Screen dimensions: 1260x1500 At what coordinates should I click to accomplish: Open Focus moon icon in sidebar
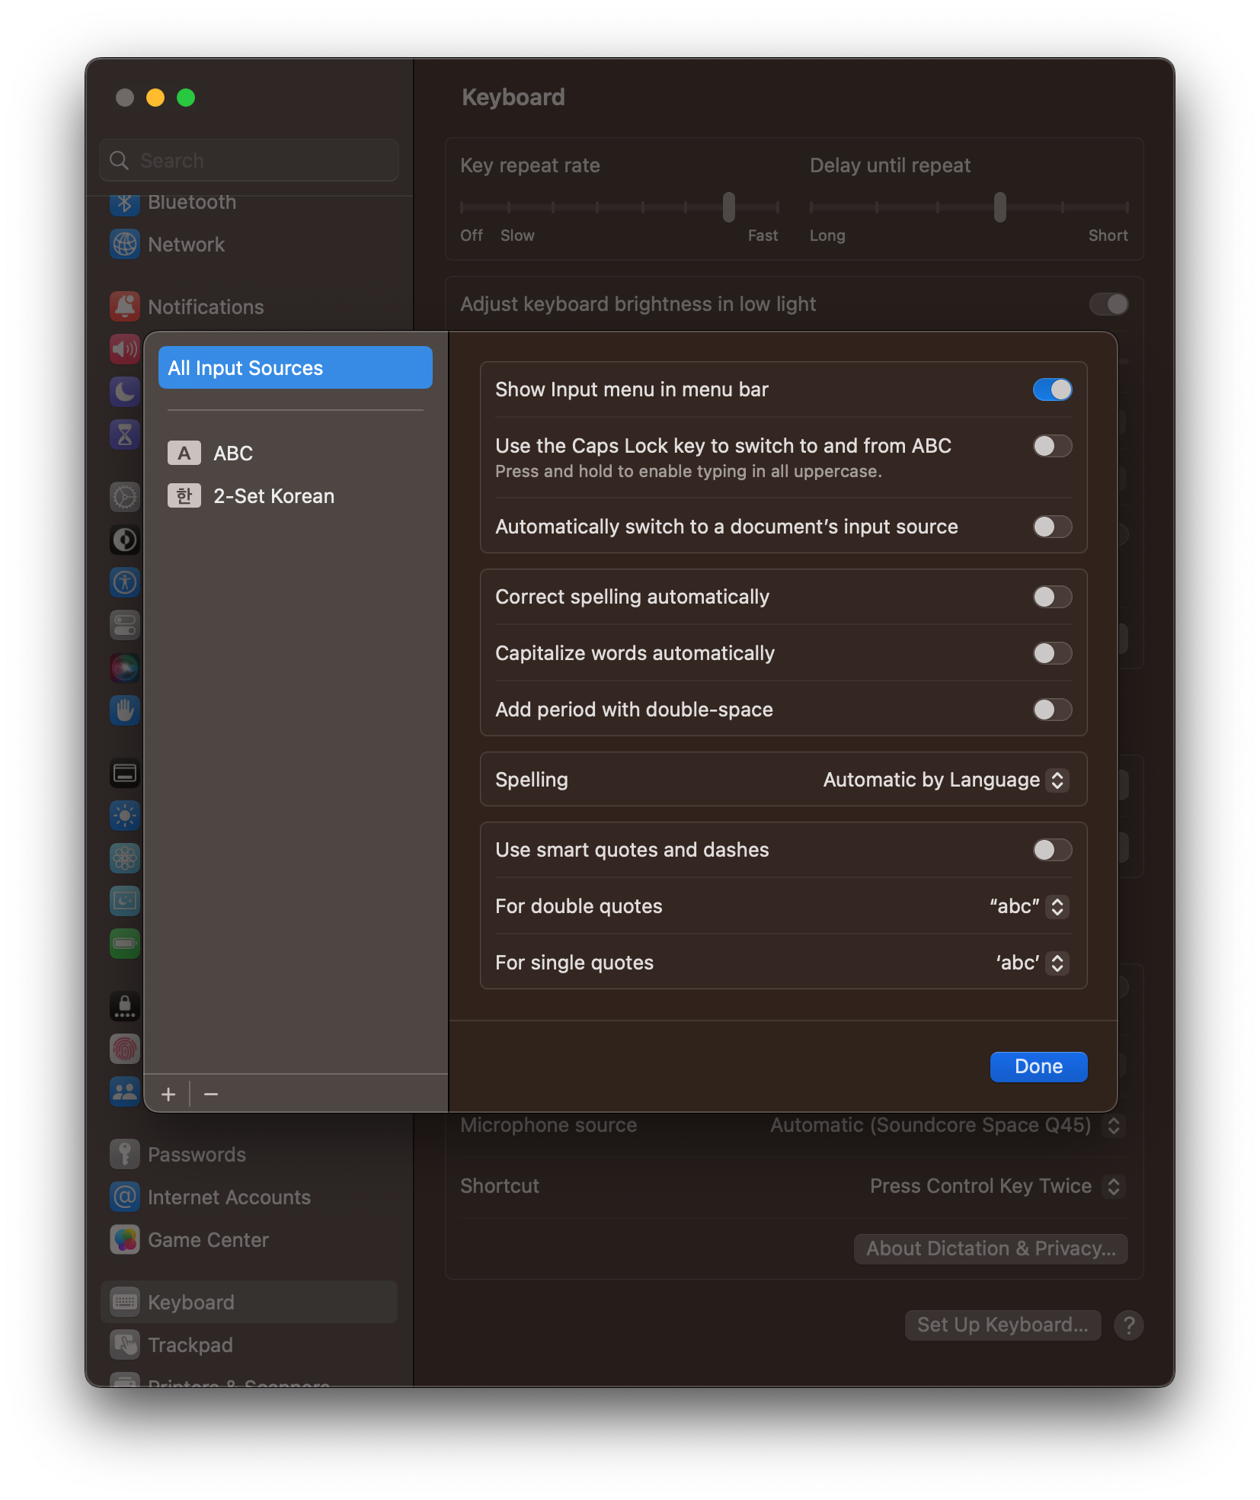125,392
